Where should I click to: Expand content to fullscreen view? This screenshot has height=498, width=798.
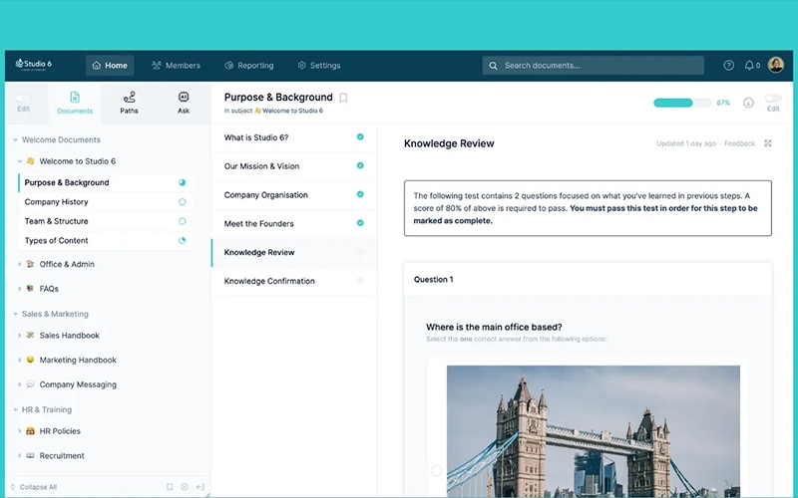(x=768, y=143)
